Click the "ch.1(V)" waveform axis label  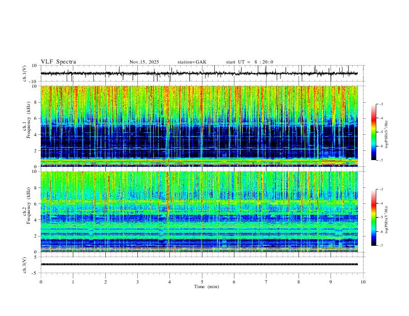click(25, 73)
